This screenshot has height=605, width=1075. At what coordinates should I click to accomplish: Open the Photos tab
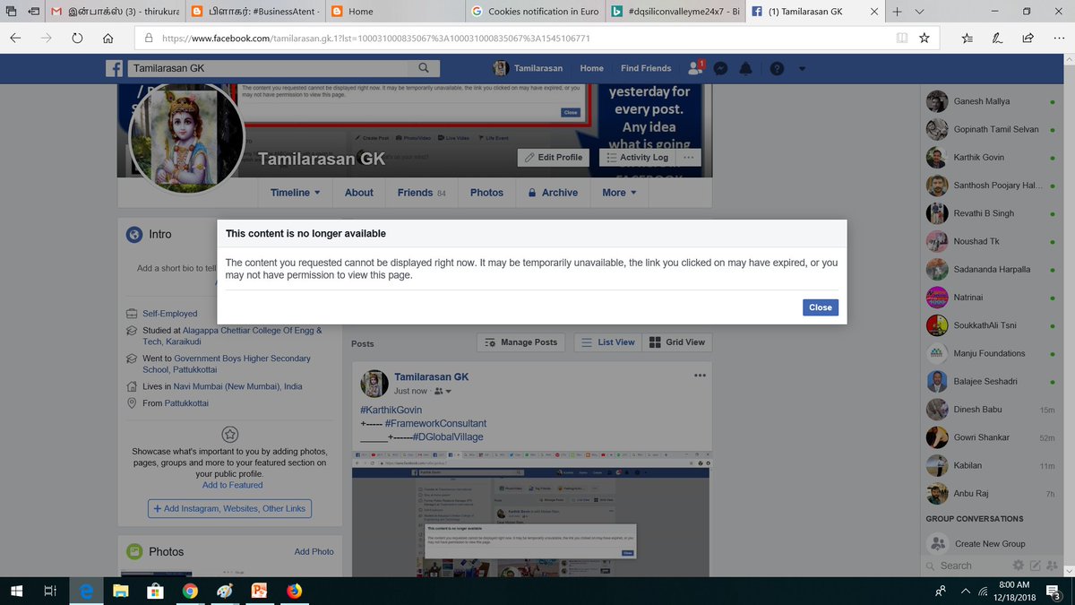tap(486, 193)
